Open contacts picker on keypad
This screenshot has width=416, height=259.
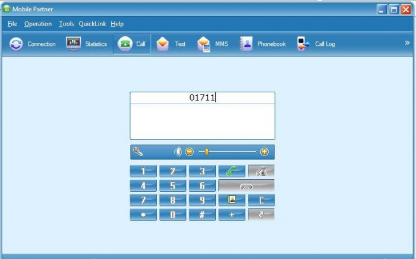tap(232, 200)
